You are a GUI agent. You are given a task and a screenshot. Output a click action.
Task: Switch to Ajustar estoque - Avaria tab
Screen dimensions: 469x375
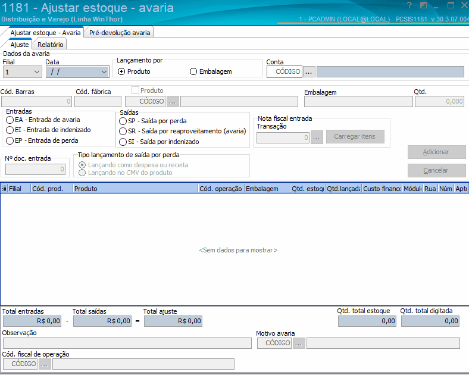(45, 33)
